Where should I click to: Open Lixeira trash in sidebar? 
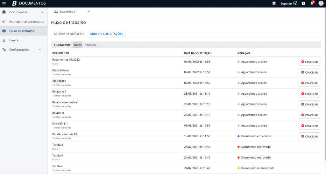[14, 40]
